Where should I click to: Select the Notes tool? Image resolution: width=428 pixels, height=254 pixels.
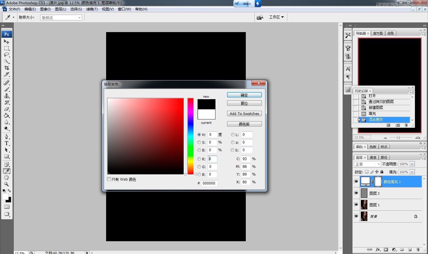tap(7, 164)
